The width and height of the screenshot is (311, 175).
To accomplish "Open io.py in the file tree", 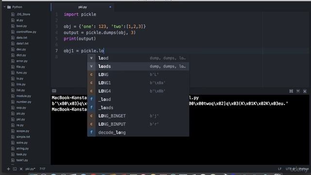I will [x=19, y=79].
